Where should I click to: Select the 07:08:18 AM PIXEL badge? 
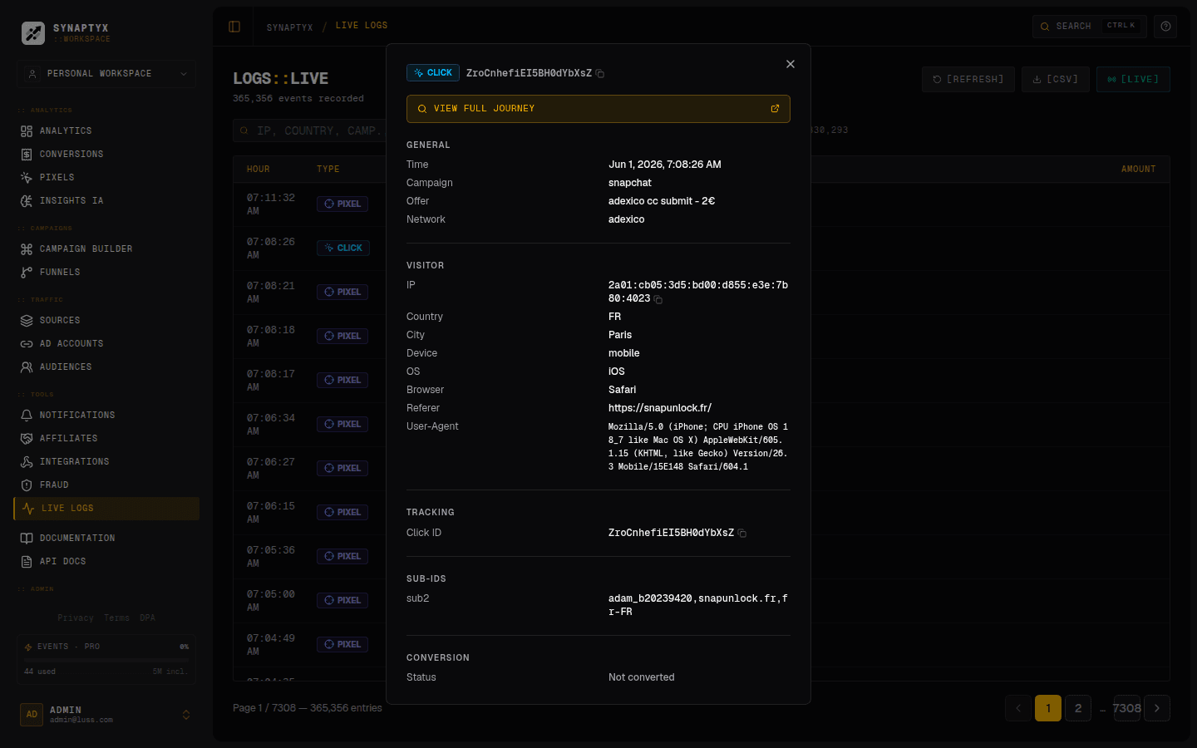pos(342,337)
